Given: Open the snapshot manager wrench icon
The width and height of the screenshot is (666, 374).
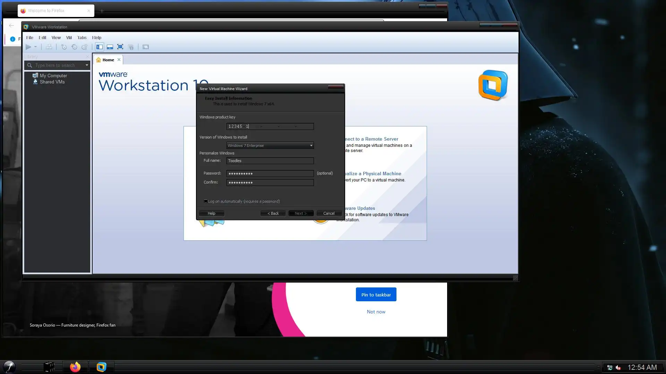Looking at the screenshot, I should click(x=84, y=47).
